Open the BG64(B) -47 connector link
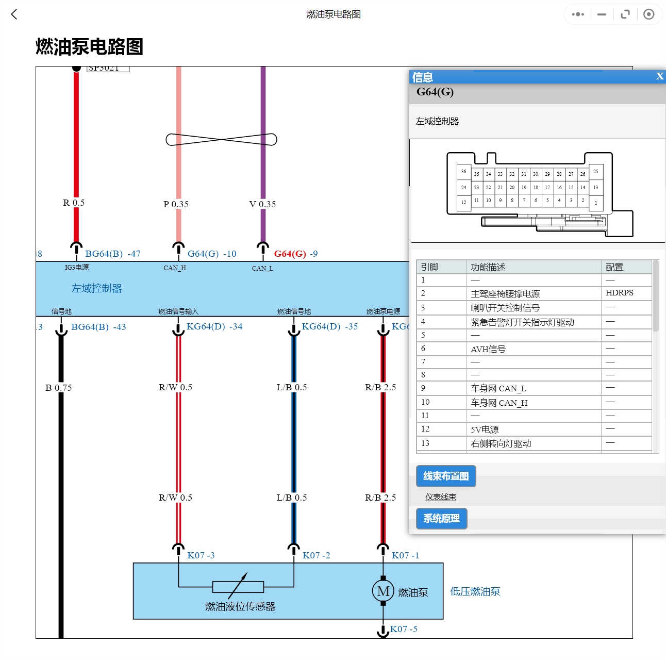Screen dimensions: 666x662 click(x=113, y=253)
